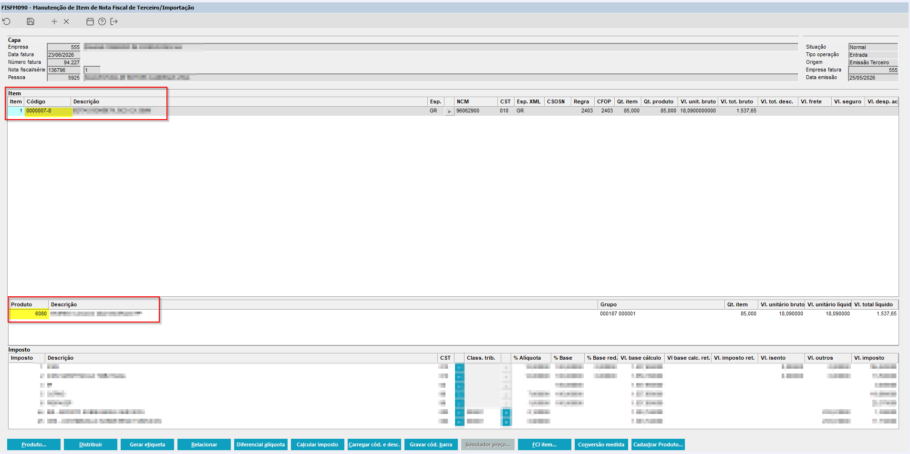
Task: Click the Conversão medida button
Action: (x=601, y=444)
